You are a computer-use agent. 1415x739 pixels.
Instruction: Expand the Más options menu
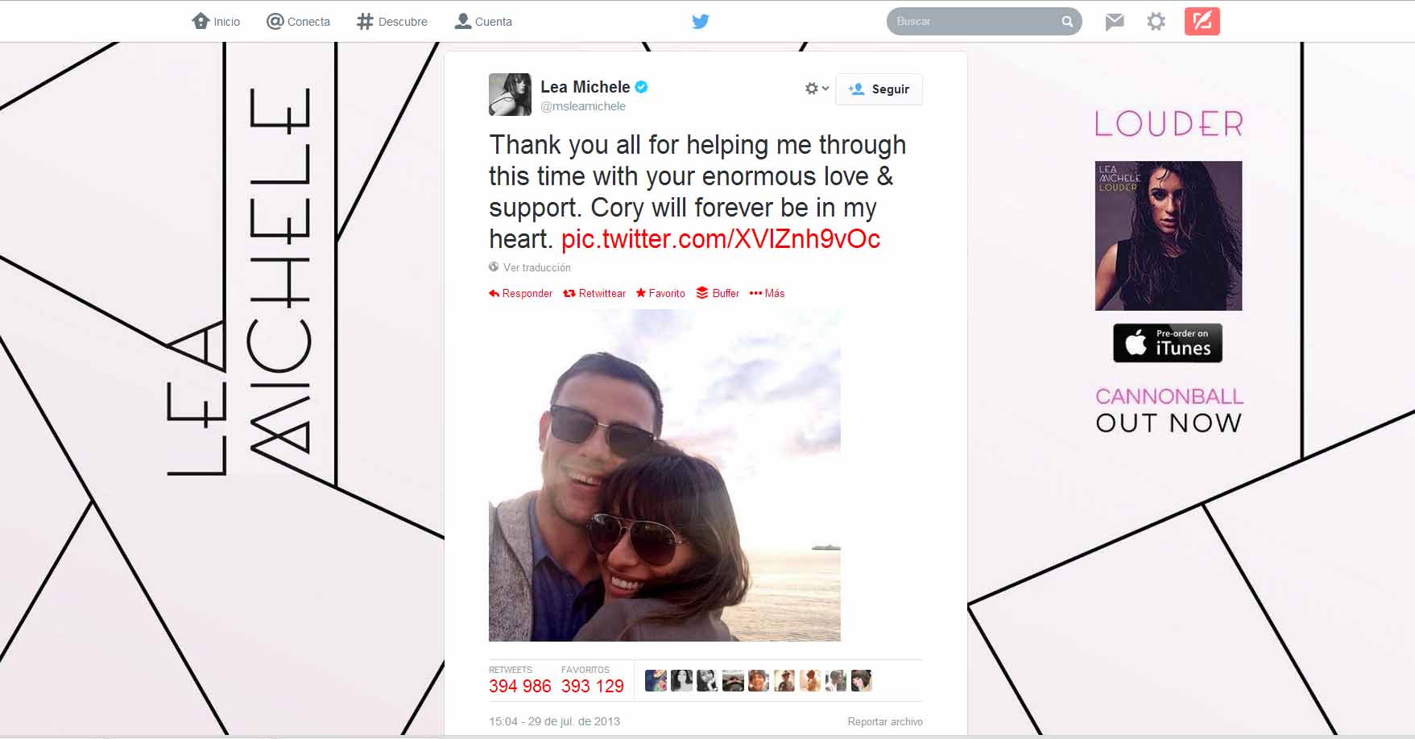pyautogui.click(x=767, y=293)
